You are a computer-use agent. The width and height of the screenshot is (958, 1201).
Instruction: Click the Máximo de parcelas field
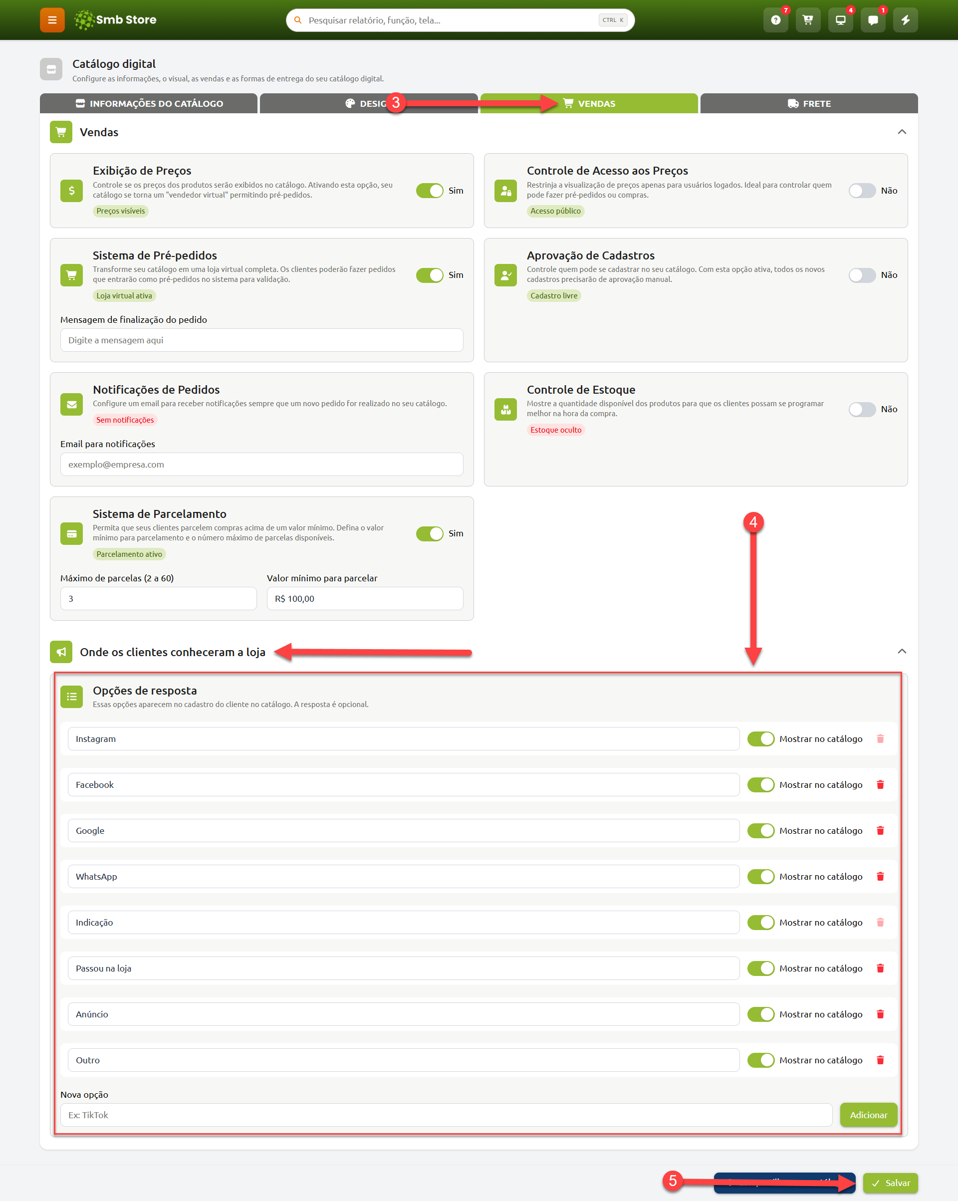tap(158, 599)
